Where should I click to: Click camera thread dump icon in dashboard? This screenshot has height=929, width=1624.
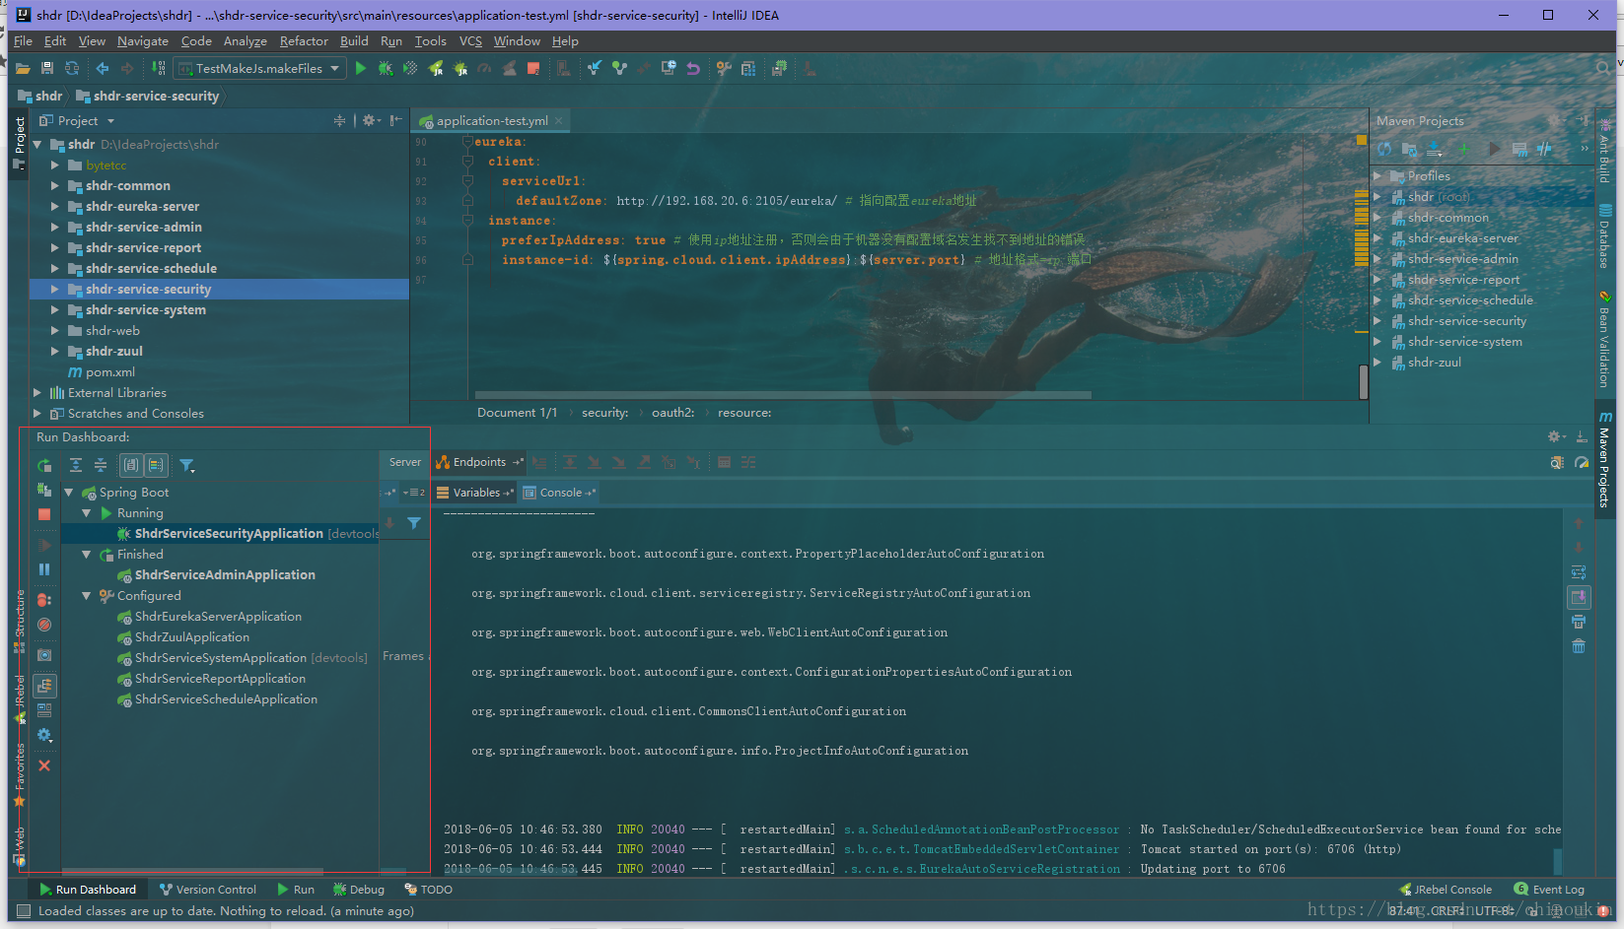pos(44,655)
